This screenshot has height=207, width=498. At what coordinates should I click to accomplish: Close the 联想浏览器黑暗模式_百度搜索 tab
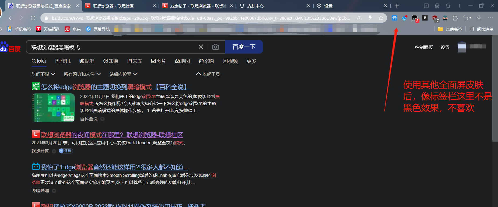pyautogui.click(x=77, y=6)
